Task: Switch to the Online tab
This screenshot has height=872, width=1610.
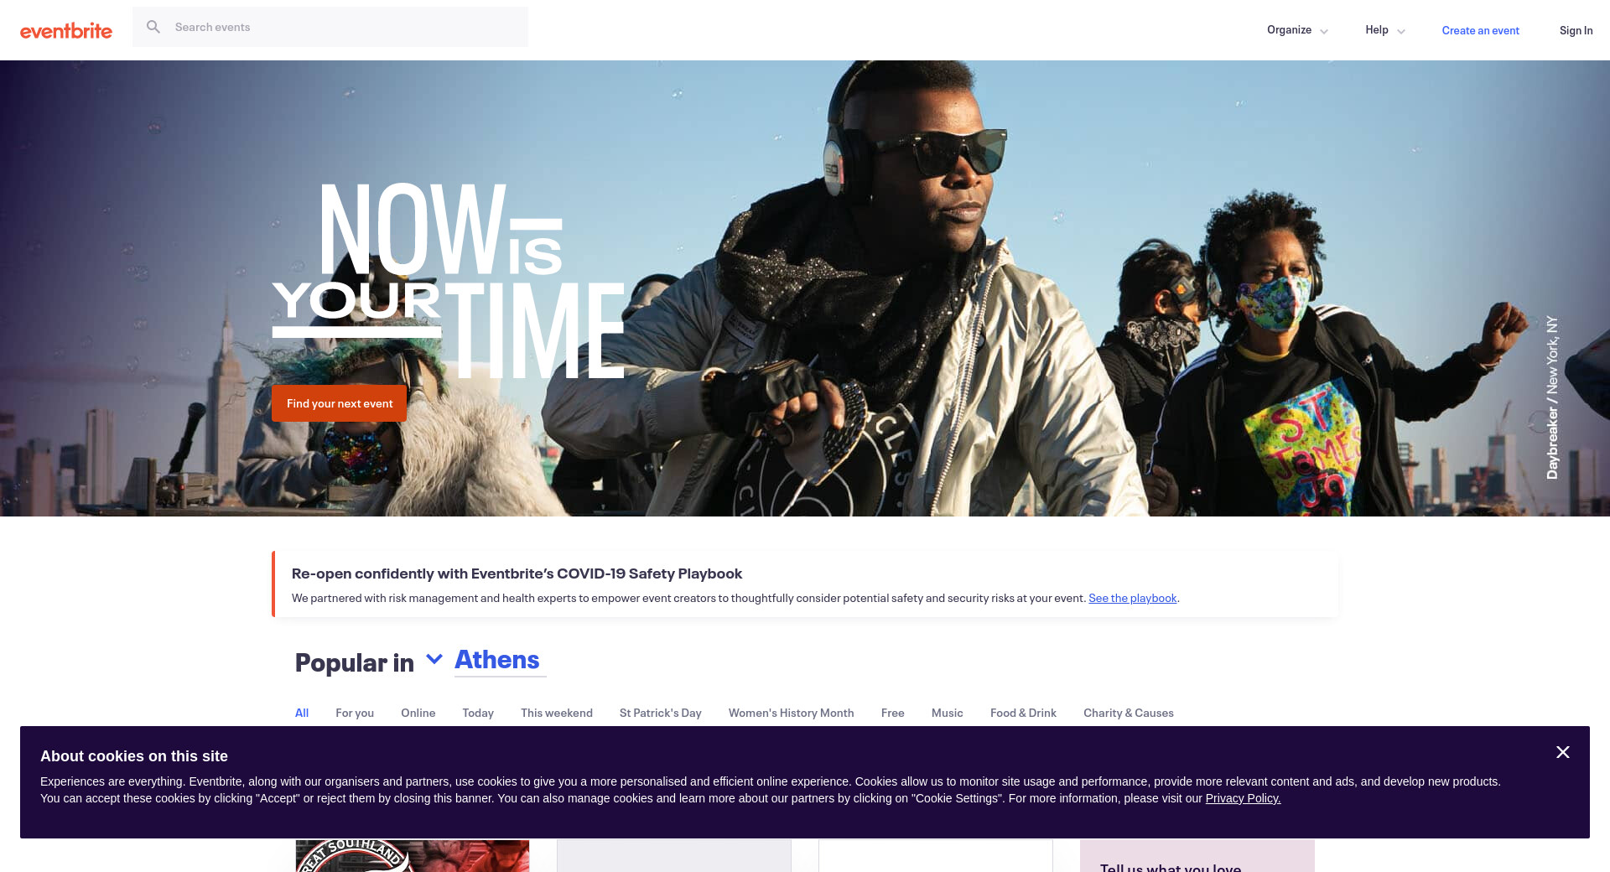Action: [x=418, y=713]
